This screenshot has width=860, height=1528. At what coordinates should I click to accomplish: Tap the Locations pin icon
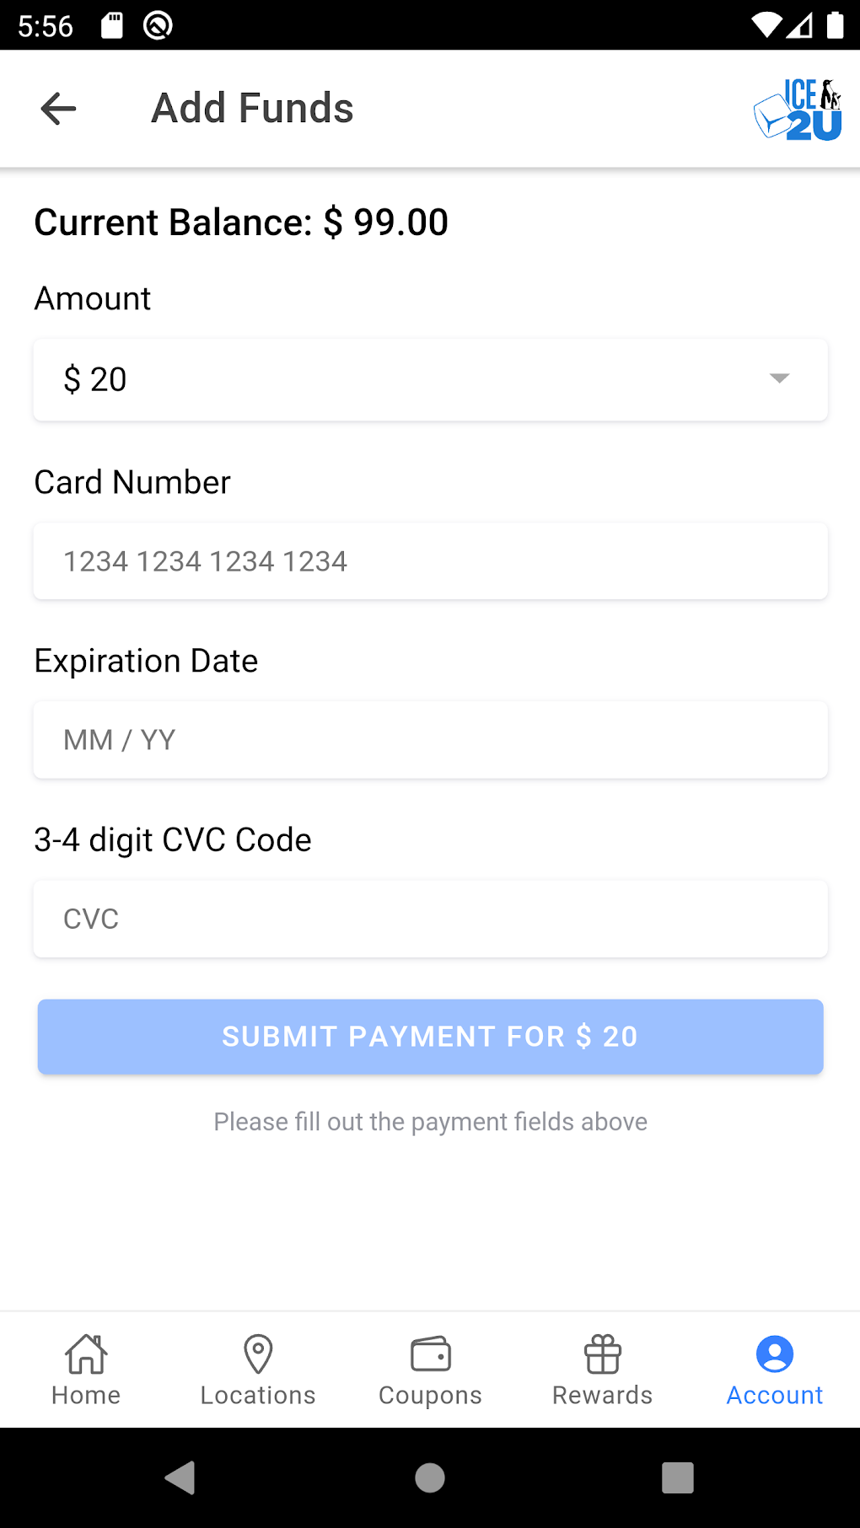[258, 1354]
